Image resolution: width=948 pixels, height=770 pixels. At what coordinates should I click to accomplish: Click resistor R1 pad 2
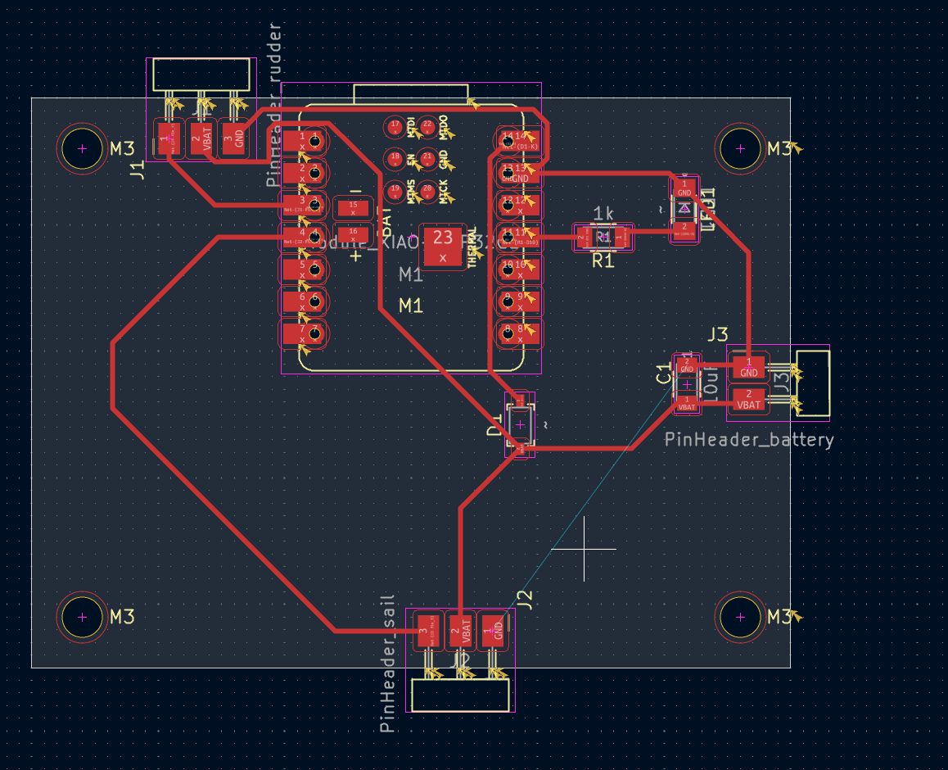(x=584, y=238)
